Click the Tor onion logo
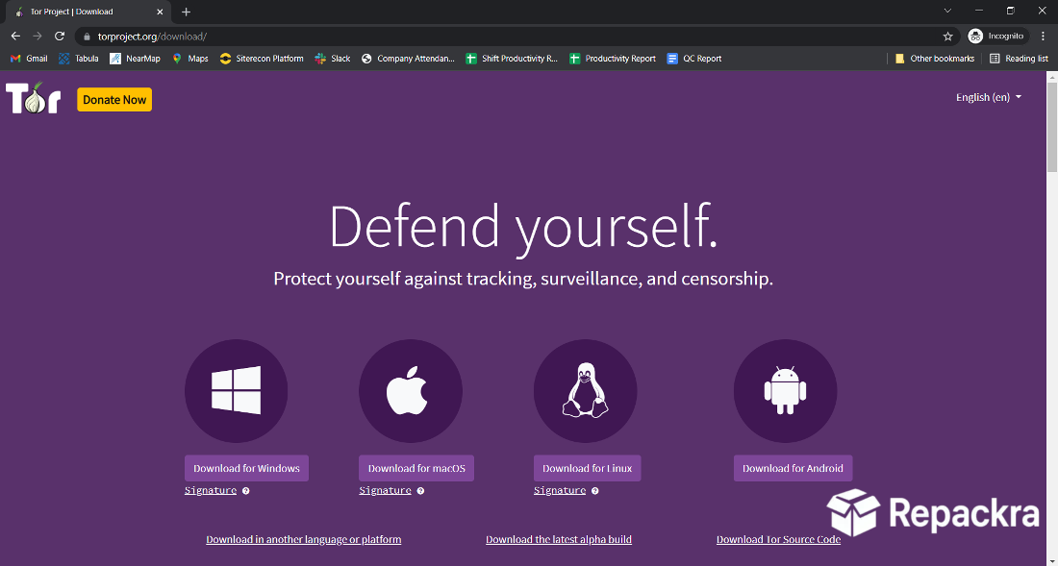This screenshot has height=566, width=1058. [x=33, y=98]
